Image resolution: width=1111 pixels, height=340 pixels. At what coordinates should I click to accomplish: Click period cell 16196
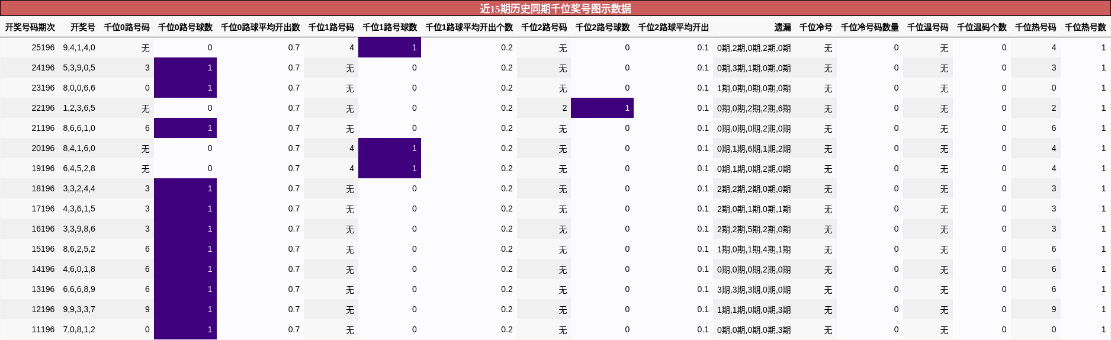pyautogui.click(x=43, y=229)
